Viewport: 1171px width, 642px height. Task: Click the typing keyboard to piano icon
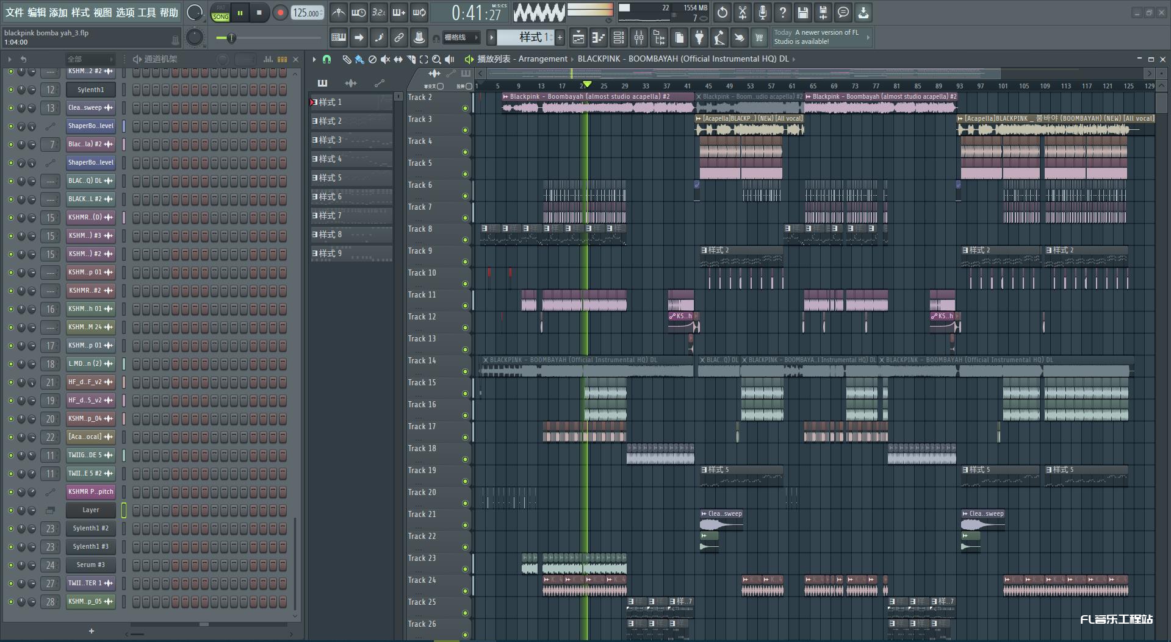339,38
